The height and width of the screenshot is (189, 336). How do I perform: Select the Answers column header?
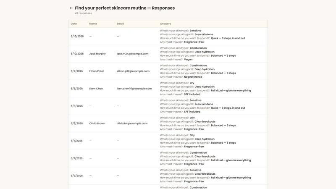(165, 24)
